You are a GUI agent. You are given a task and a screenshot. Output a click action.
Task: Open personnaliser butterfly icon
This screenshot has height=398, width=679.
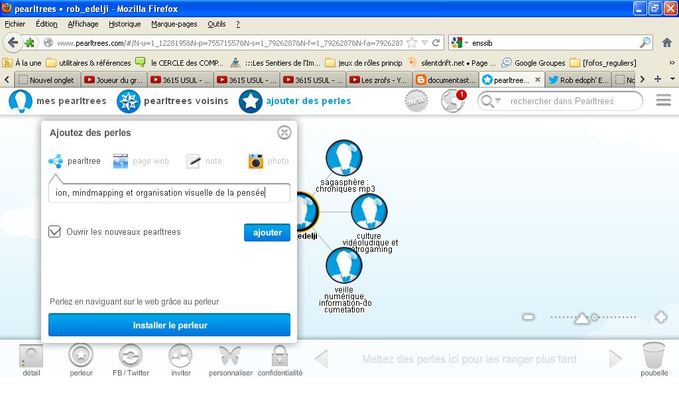point(230,360)
